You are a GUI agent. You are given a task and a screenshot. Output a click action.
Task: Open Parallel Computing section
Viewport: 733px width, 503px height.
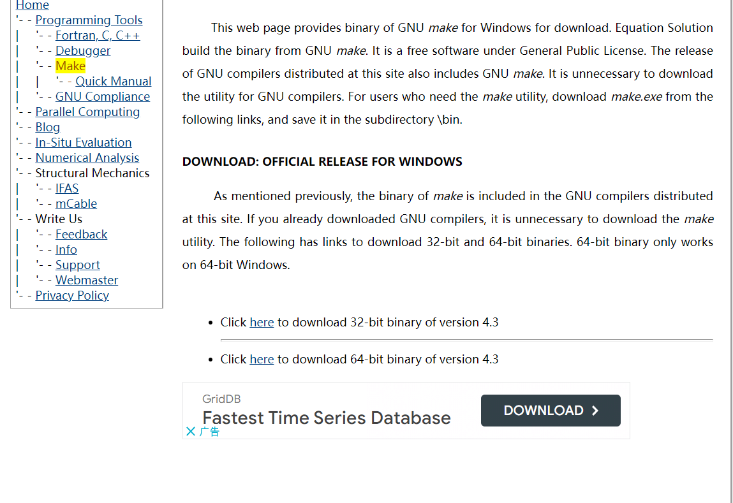click(87, 112)
